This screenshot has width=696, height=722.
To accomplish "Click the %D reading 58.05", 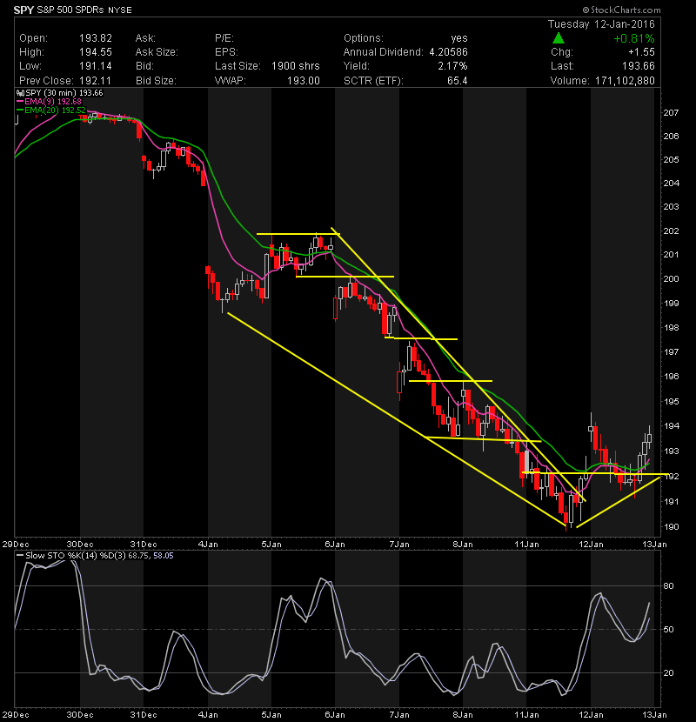I will click(x=163, y=556).
